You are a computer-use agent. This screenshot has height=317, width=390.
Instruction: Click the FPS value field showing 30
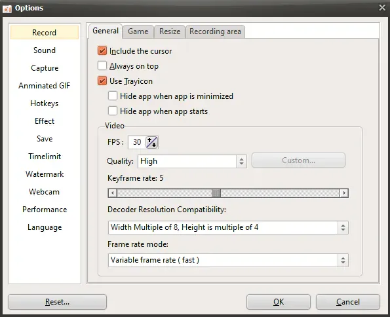[137, 142]
